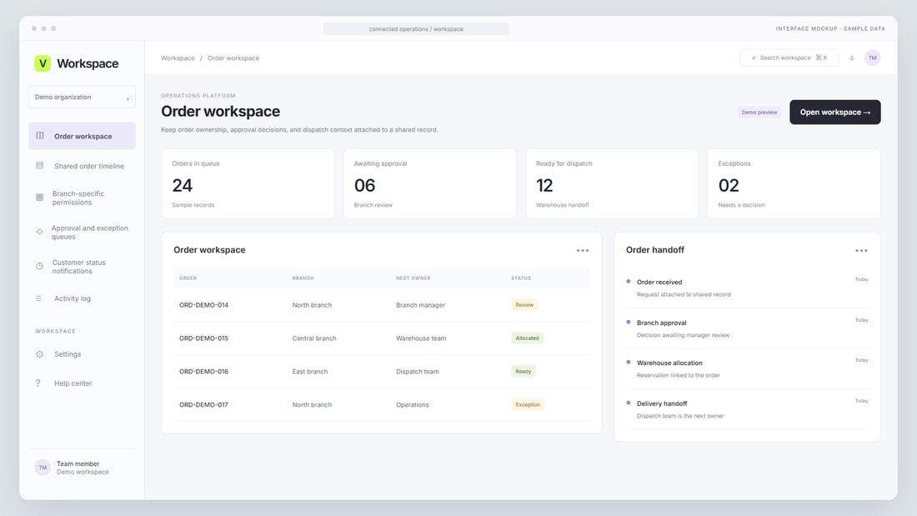Open the Warehouse allocation handoff entry

(x=748, y=368)
